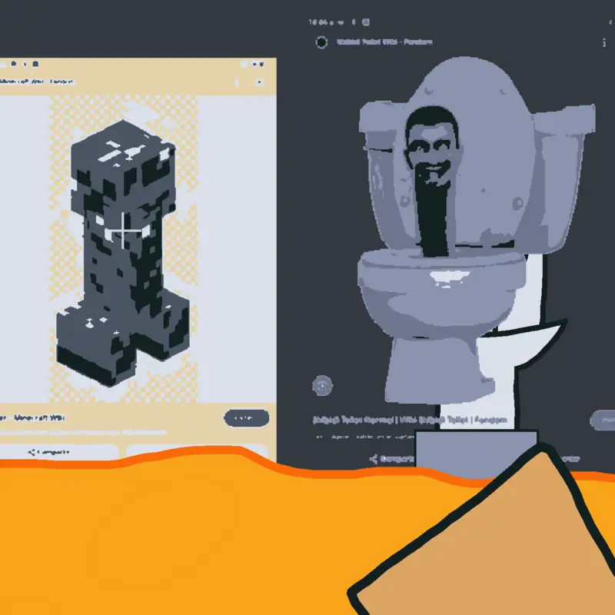
Task: Tap the Google Lens icon on toilet image
Action: click(322, 386)
